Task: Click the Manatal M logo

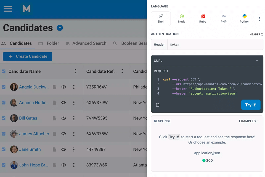Action: pyautogui.click(x=26, y=9)
